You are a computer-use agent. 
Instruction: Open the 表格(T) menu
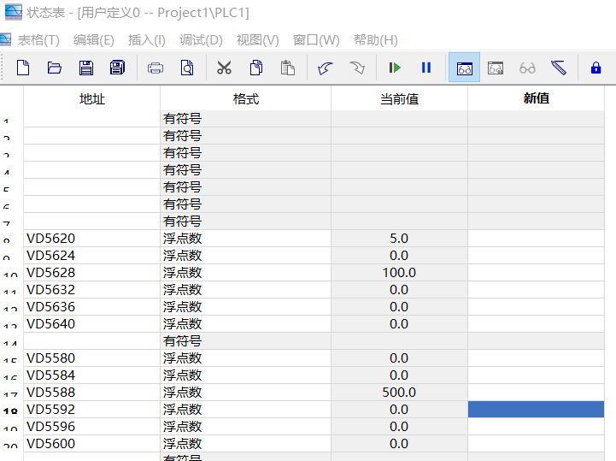tap(38, 39)
